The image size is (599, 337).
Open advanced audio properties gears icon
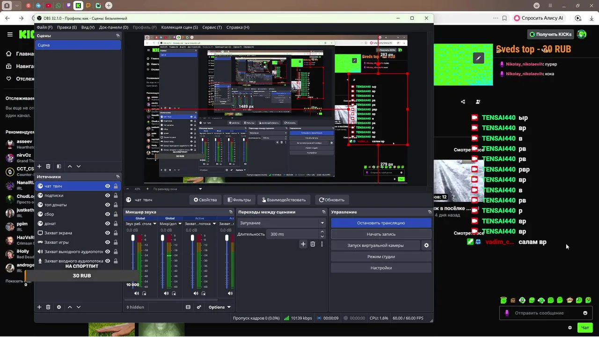click(199, 307)
